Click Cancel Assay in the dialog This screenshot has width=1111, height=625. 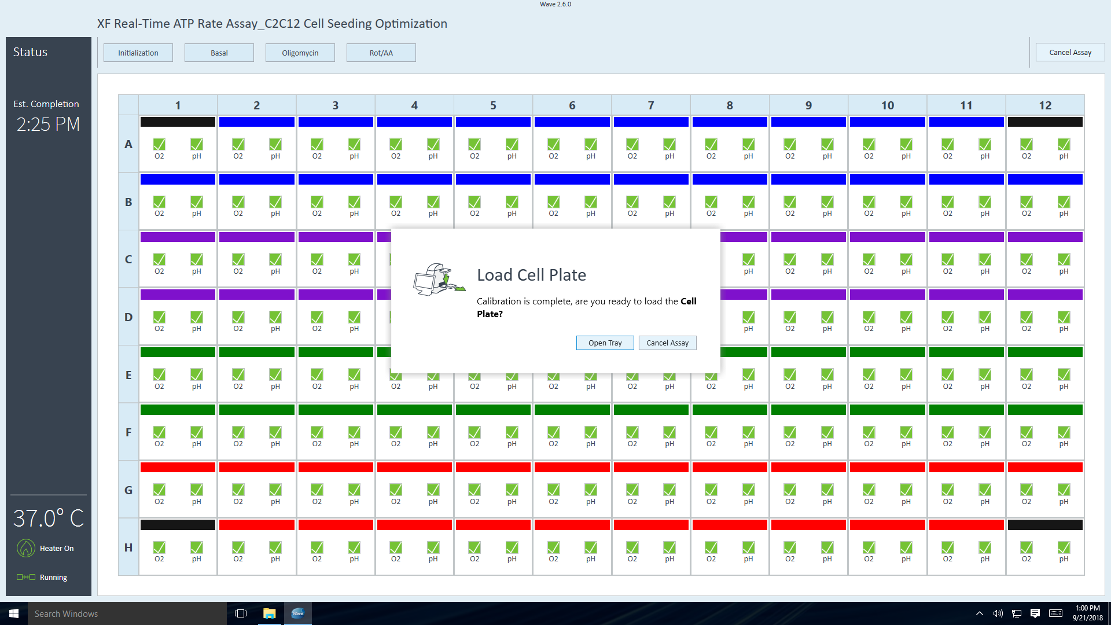667,343
